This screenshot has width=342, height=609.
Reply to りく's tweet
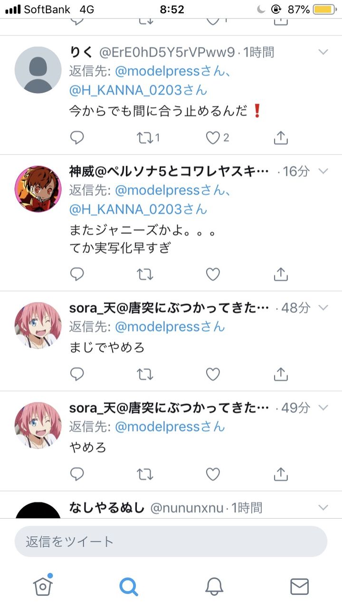77,138
